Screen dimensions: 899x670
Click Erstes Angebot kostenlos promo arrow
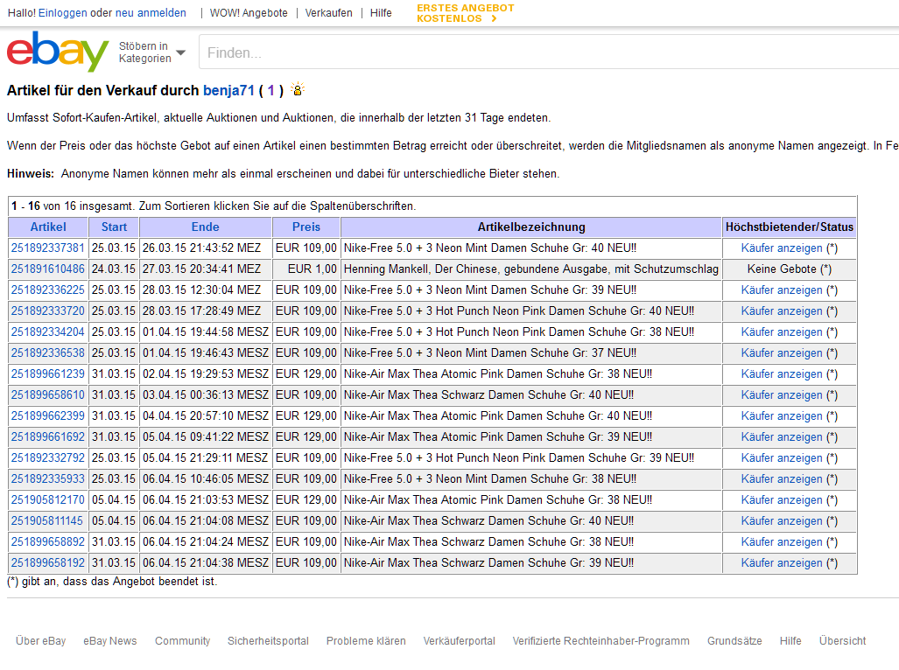coord(494,18)
